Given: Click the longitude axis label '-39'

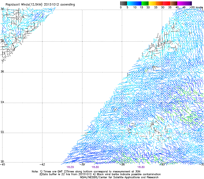Looking at the screenshot, I should click(x=82, y=164).
